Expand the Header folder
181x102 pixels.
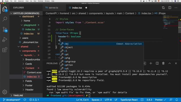tap(29, 90)
